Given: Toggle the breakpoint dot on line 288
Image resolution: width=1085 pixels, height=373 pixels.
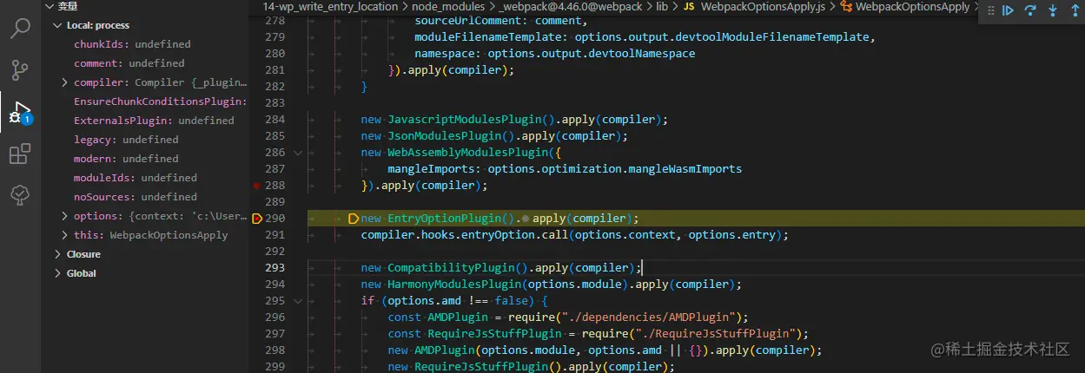Looking at the screenshot, I should [x=256, y=185].
